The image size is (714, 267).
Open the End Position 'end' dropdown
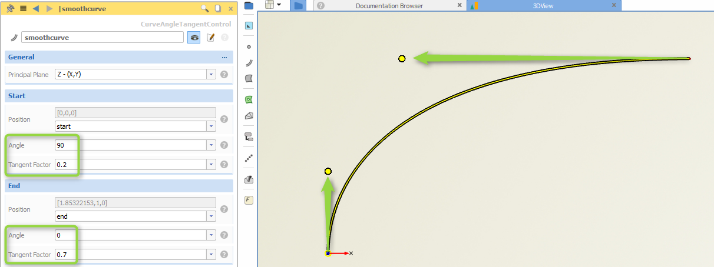[x=211, y=216]
